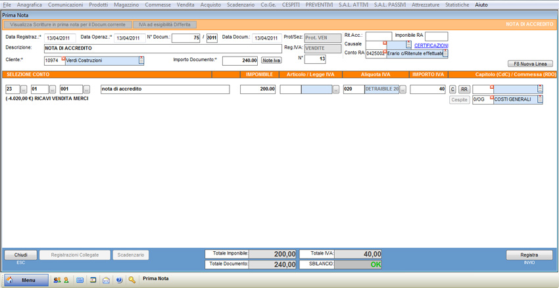Clear the Causale field with red X
Viewport: 559px width, 288px height.
click(385, 43)
